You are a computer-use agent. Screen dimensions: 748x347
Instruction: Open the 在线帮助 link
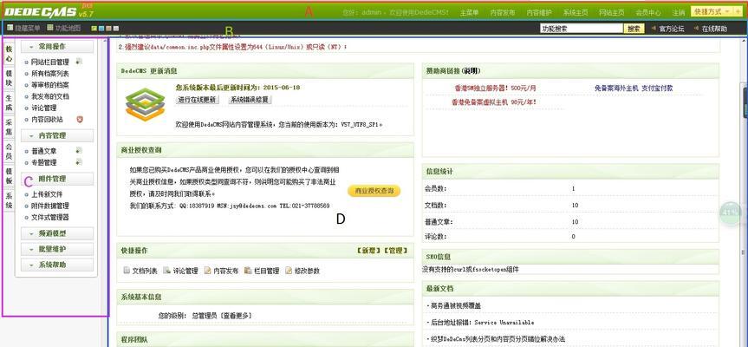714,29
